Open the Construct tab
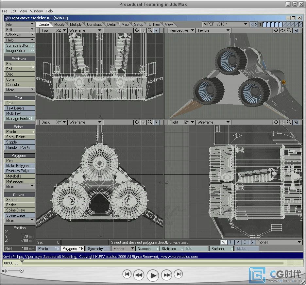This screenshot has height=285, width=306. click(x=94, y=24)
